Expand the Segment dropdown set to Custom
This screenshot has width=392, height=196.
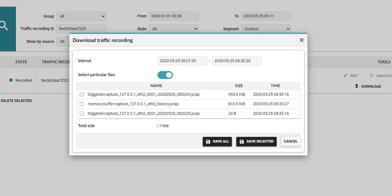pos(266,29)
